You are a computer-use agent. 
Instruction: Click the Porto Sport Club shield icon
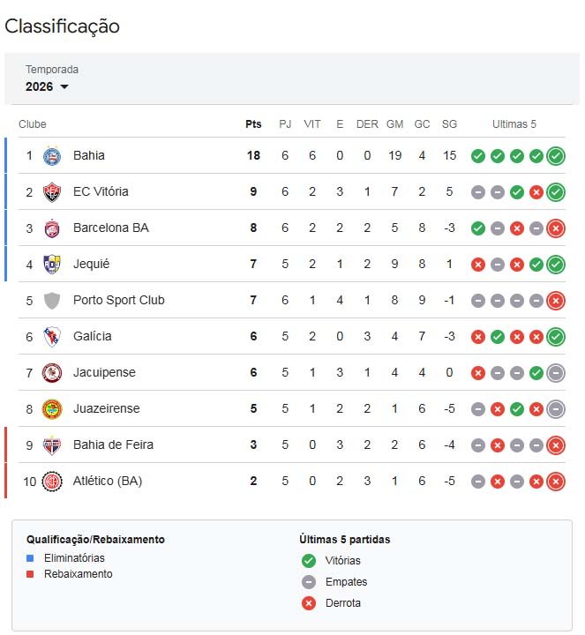[52, 301]
